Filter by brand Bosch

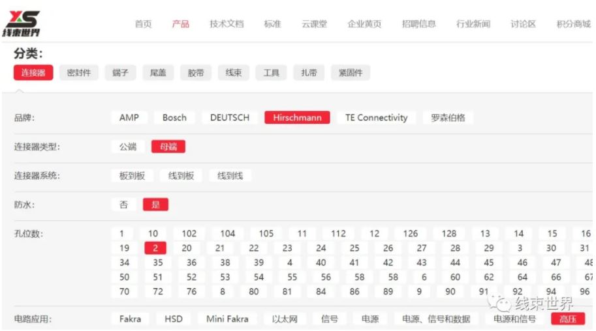(174, 118)
